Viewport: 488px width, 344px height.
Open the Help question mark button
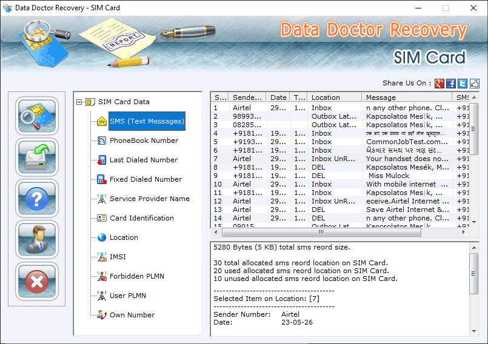tap(37, 198)
